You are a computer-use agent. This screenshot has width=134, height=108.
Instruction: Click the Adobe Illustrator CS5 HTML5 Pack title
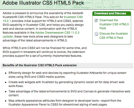[x=43, y=3]
